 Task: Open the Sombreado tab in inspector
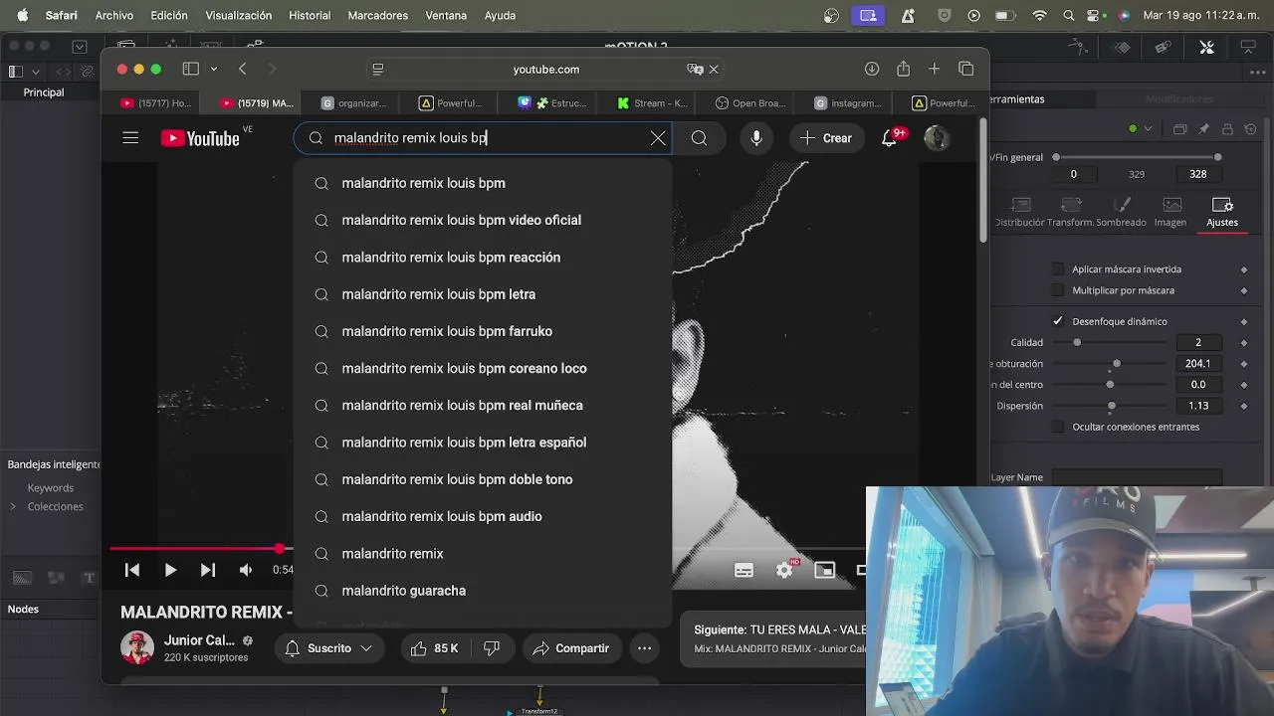(x=1121, y=212)
